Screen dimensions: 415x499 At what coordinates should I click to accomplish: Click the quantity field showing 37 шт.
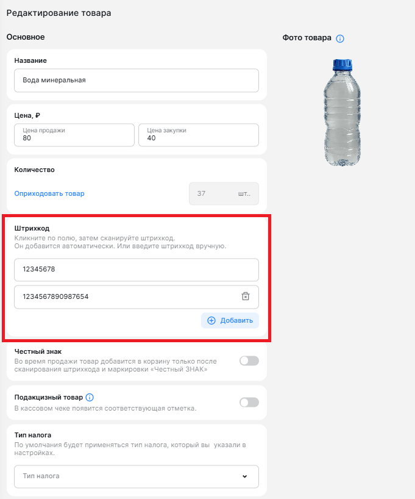click(224, 193)
